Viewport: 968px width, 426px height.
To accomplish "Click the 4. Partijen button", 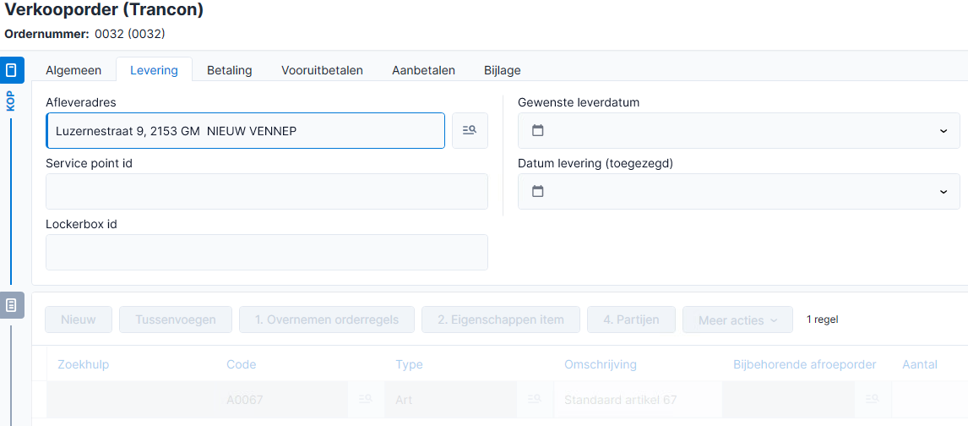I will click(x=632, y=319).
